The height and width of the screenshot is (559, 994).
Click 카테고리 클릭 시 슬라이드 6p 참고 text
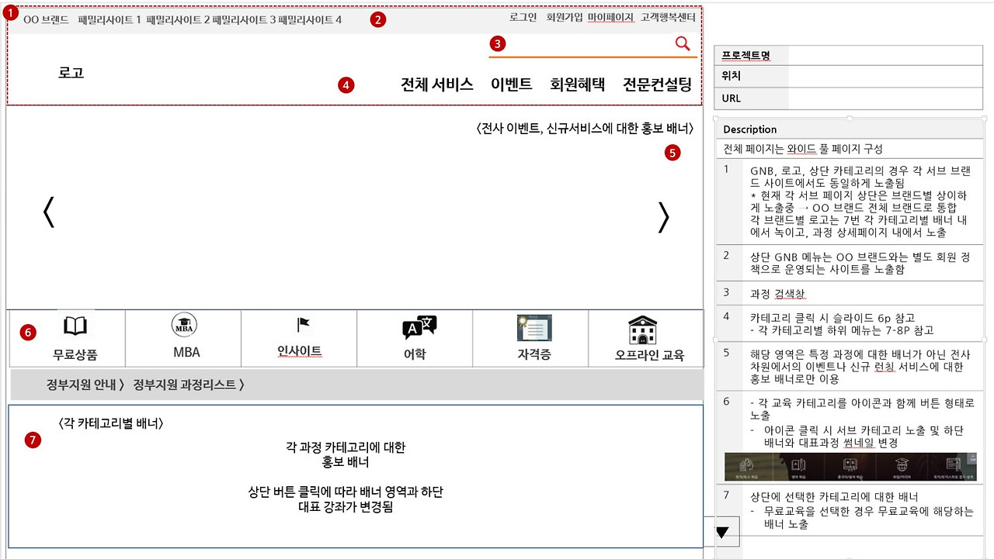[832, 318]
